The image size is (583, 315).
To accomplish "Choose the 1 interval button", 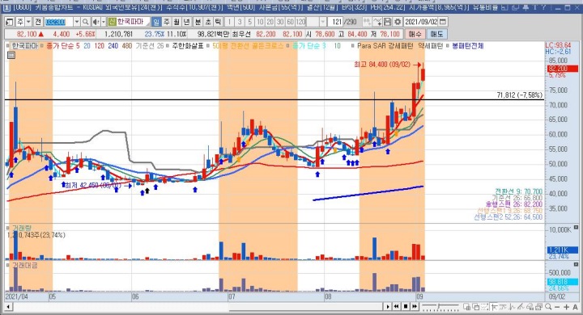I will click(230, 22).
